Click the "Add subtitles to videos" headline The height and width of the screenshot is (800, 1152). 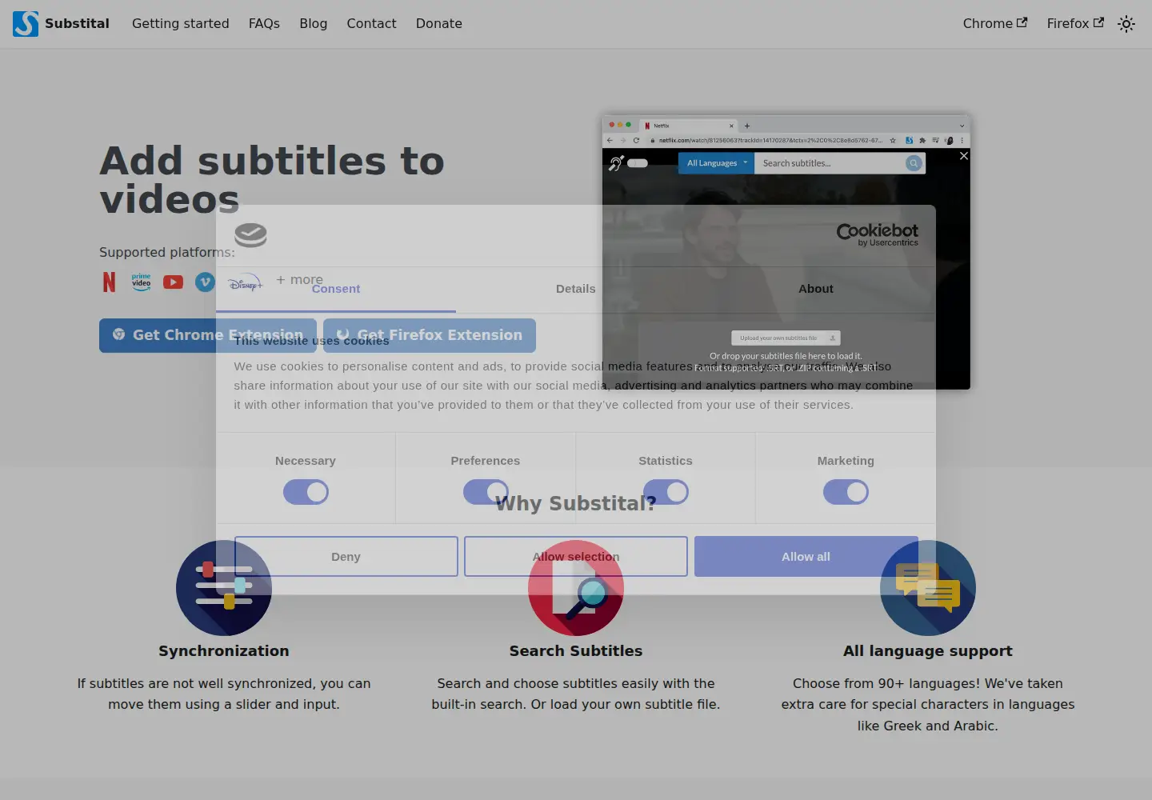coord(272,180)
